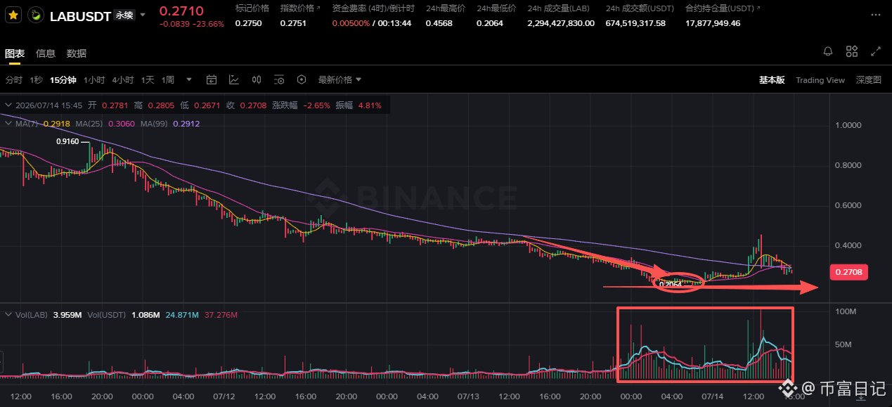Screen dimensions: 892x407
Task: Switch to the 图表 chart tab
Action: [x=15, y=53]
